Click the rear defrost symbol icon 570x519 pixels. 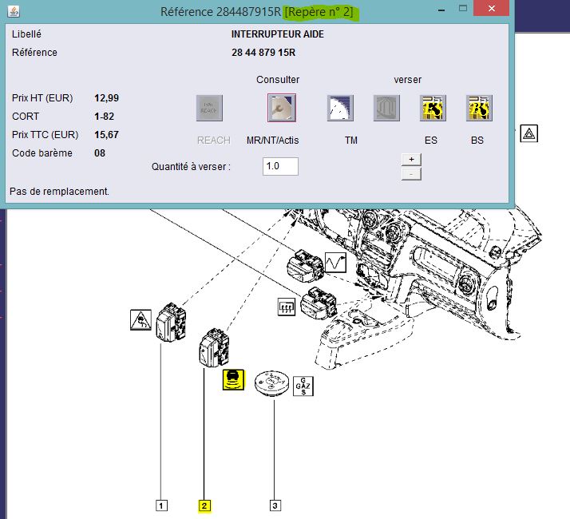click(x=287, y=307)
